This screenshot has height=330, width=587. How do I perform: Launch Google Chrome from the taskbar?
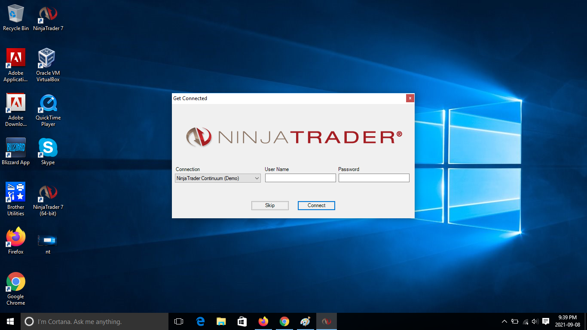tap(284, 321)
